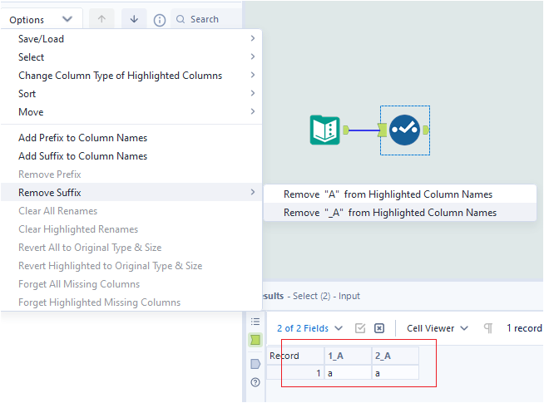
Task: Select the Remove Suffix menu entry
Action: (131, 192)
